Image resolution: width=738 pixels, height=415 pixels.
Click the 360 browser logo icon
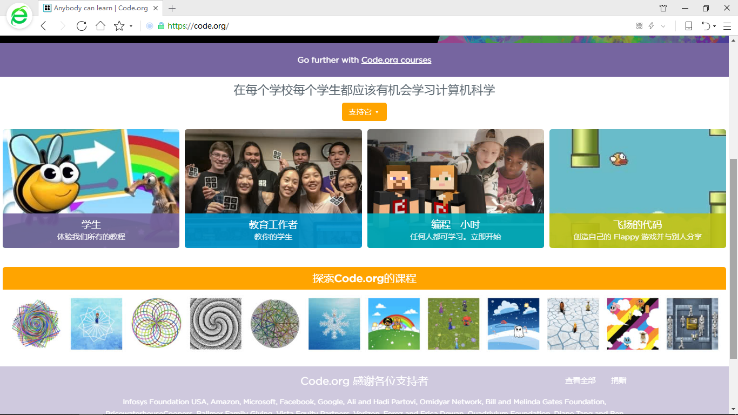tap(19, 17)
